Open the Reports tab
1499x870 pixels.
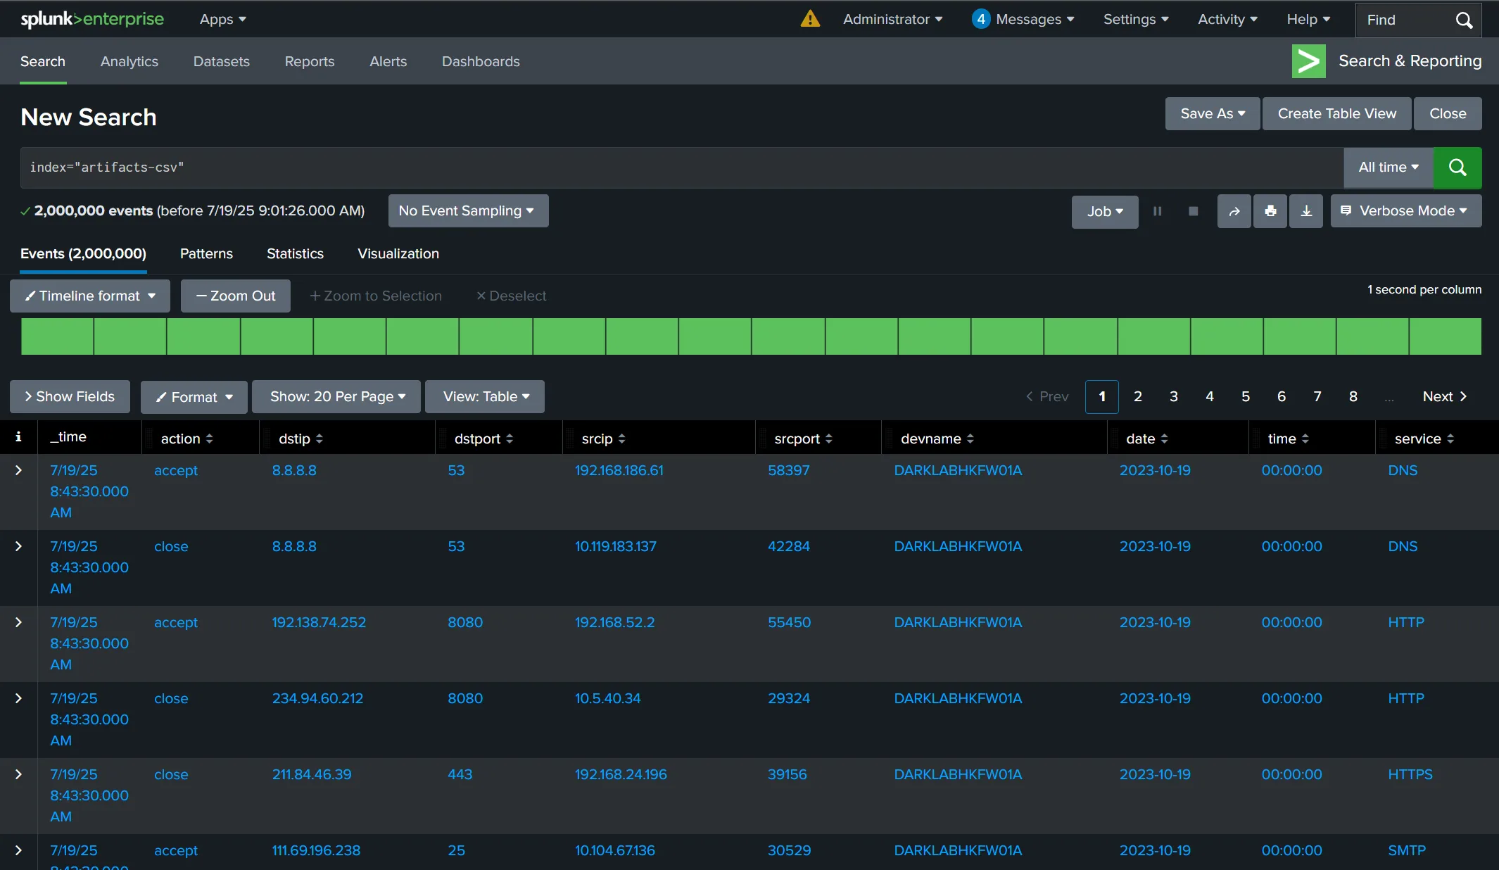click(310, 61)
